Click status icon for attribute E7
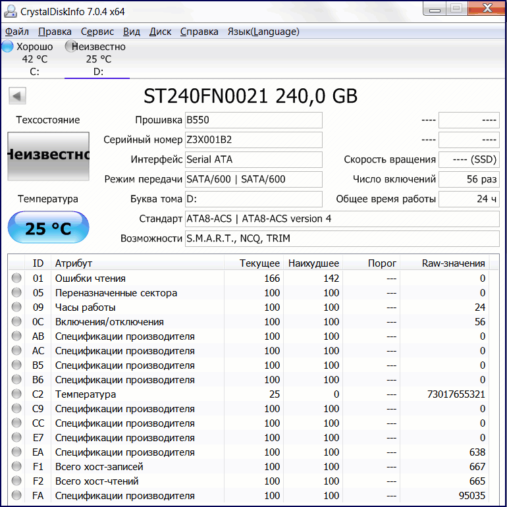 click(x=16, y=437)
